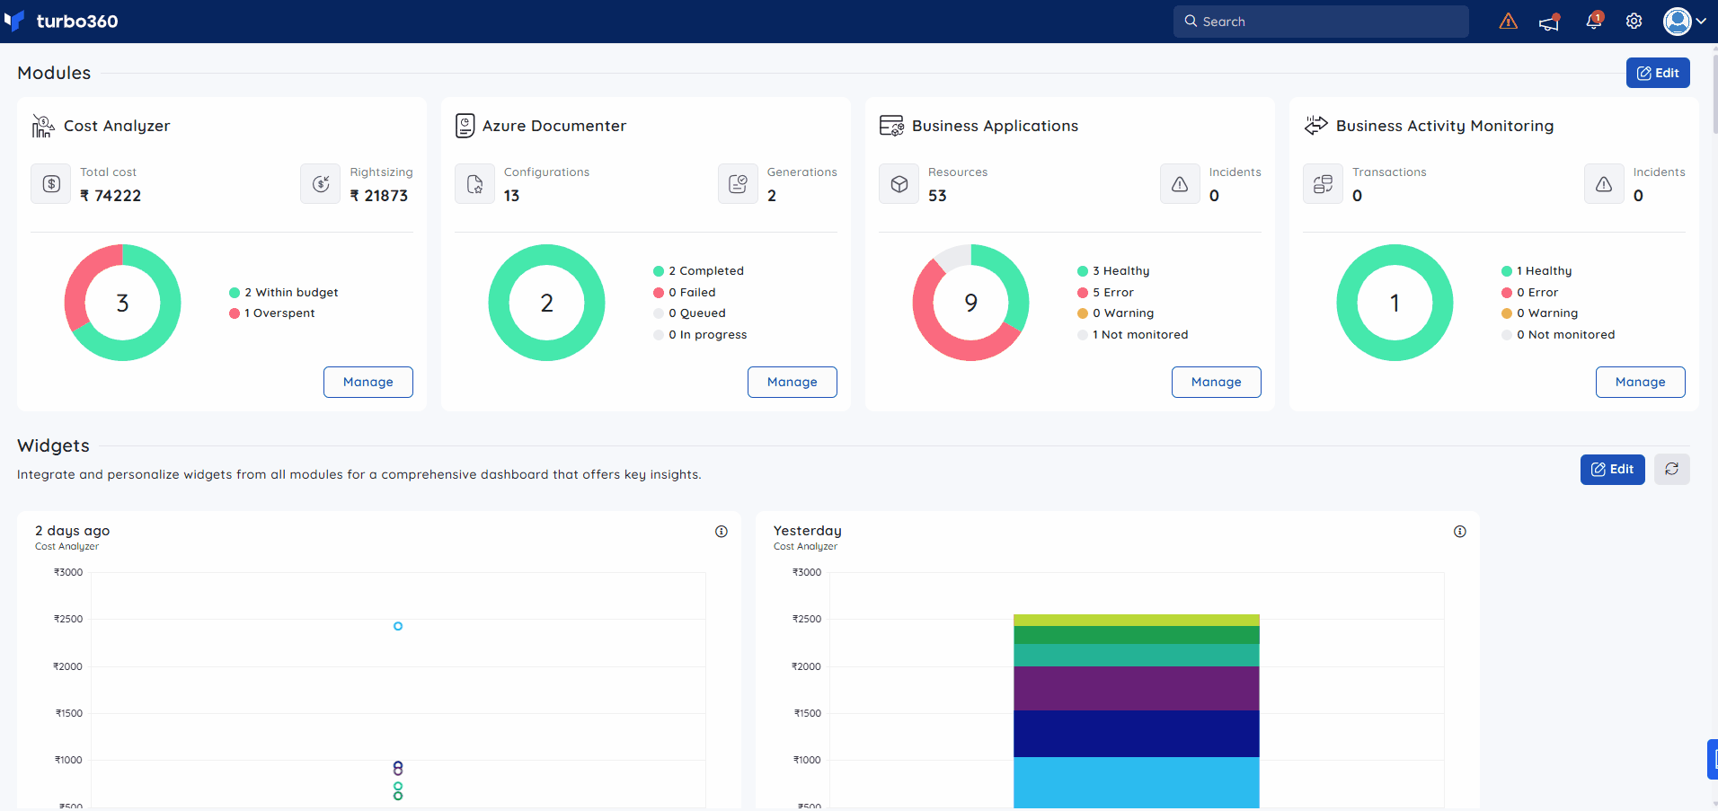This screenshot has width=1718, height=811.
Task: Toggle the '0 Queued' legend entry
Action: [690, 313]
